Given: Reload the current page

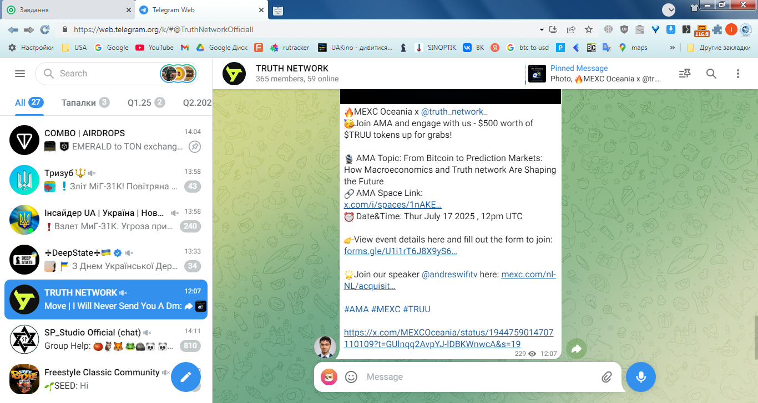Looking at the screenshot, I should [45, 30].
